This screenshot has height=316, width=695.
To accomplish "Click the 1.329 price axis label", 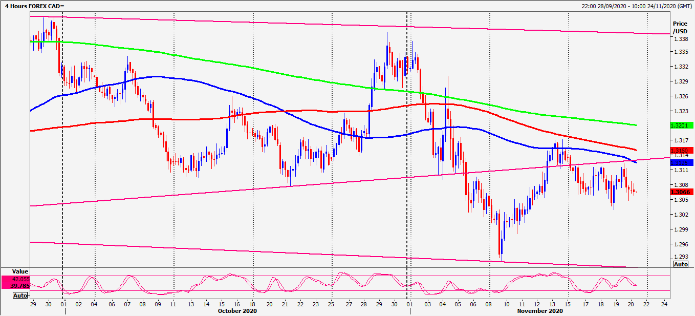I will pyautogui.click(x=681, y=82).
